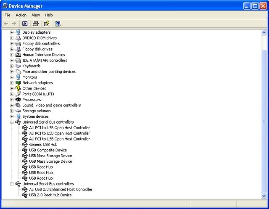Expand the Ports (COM & LPT) node
The height and width of the screenshot is (209, 269).
(12, 94)
